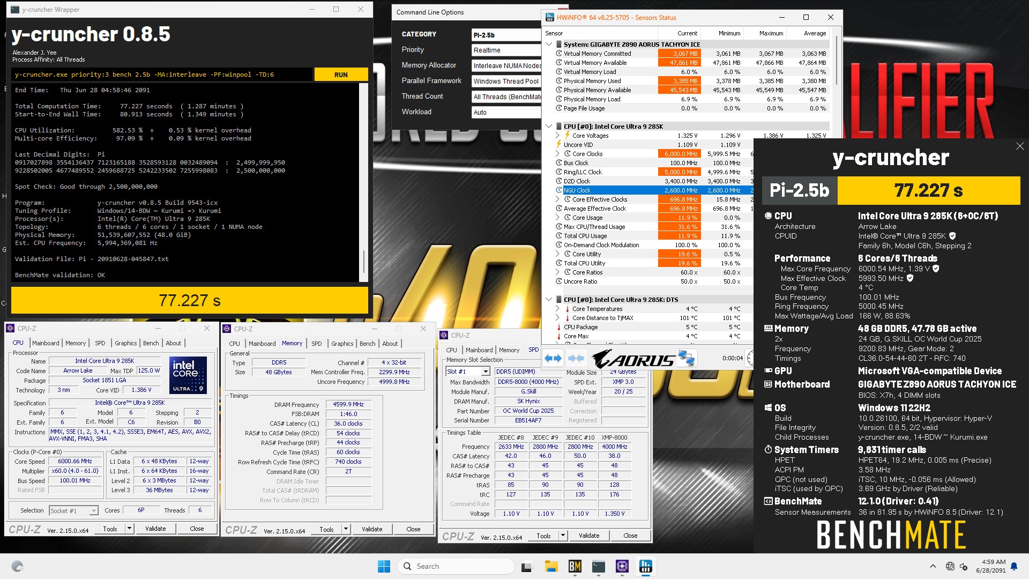Click the Memory Allocator Interleave NUMA field

(506, 65)
